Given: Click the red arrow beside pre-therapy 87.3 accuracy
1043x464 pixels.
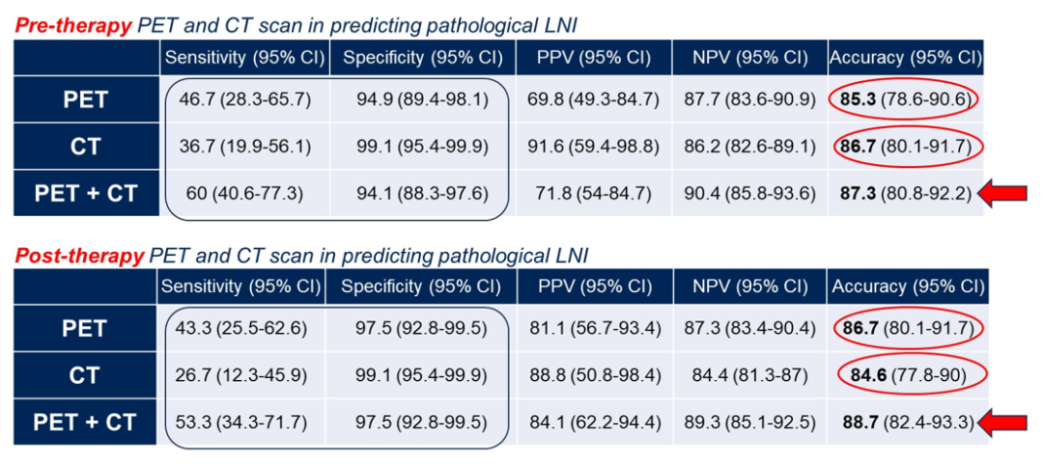Looking at the screenshot, I should [1004, 194].
